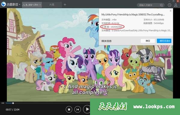Select the 文件大小 853.69MB text
Viewport: 180px width, 115px height.
(154, 20)
